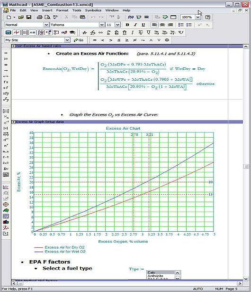The height and width of the screenshot is (292, 251).
Task: Select Calc in the fuel Type list
Action: coord(161,273)
